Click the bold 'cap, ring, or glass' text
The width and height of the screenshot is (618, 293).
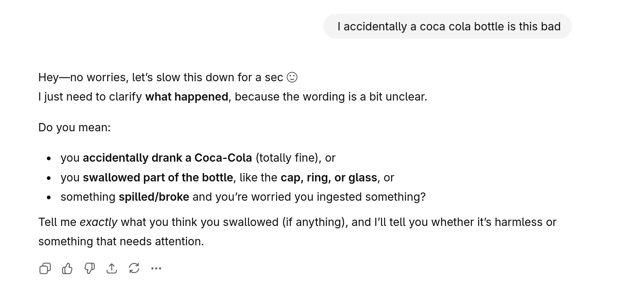328,177
